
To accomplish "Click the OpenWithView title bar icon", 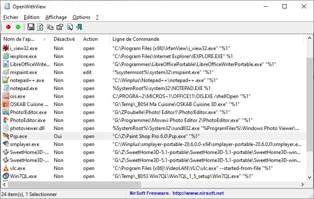I will (x=7, y=6).
